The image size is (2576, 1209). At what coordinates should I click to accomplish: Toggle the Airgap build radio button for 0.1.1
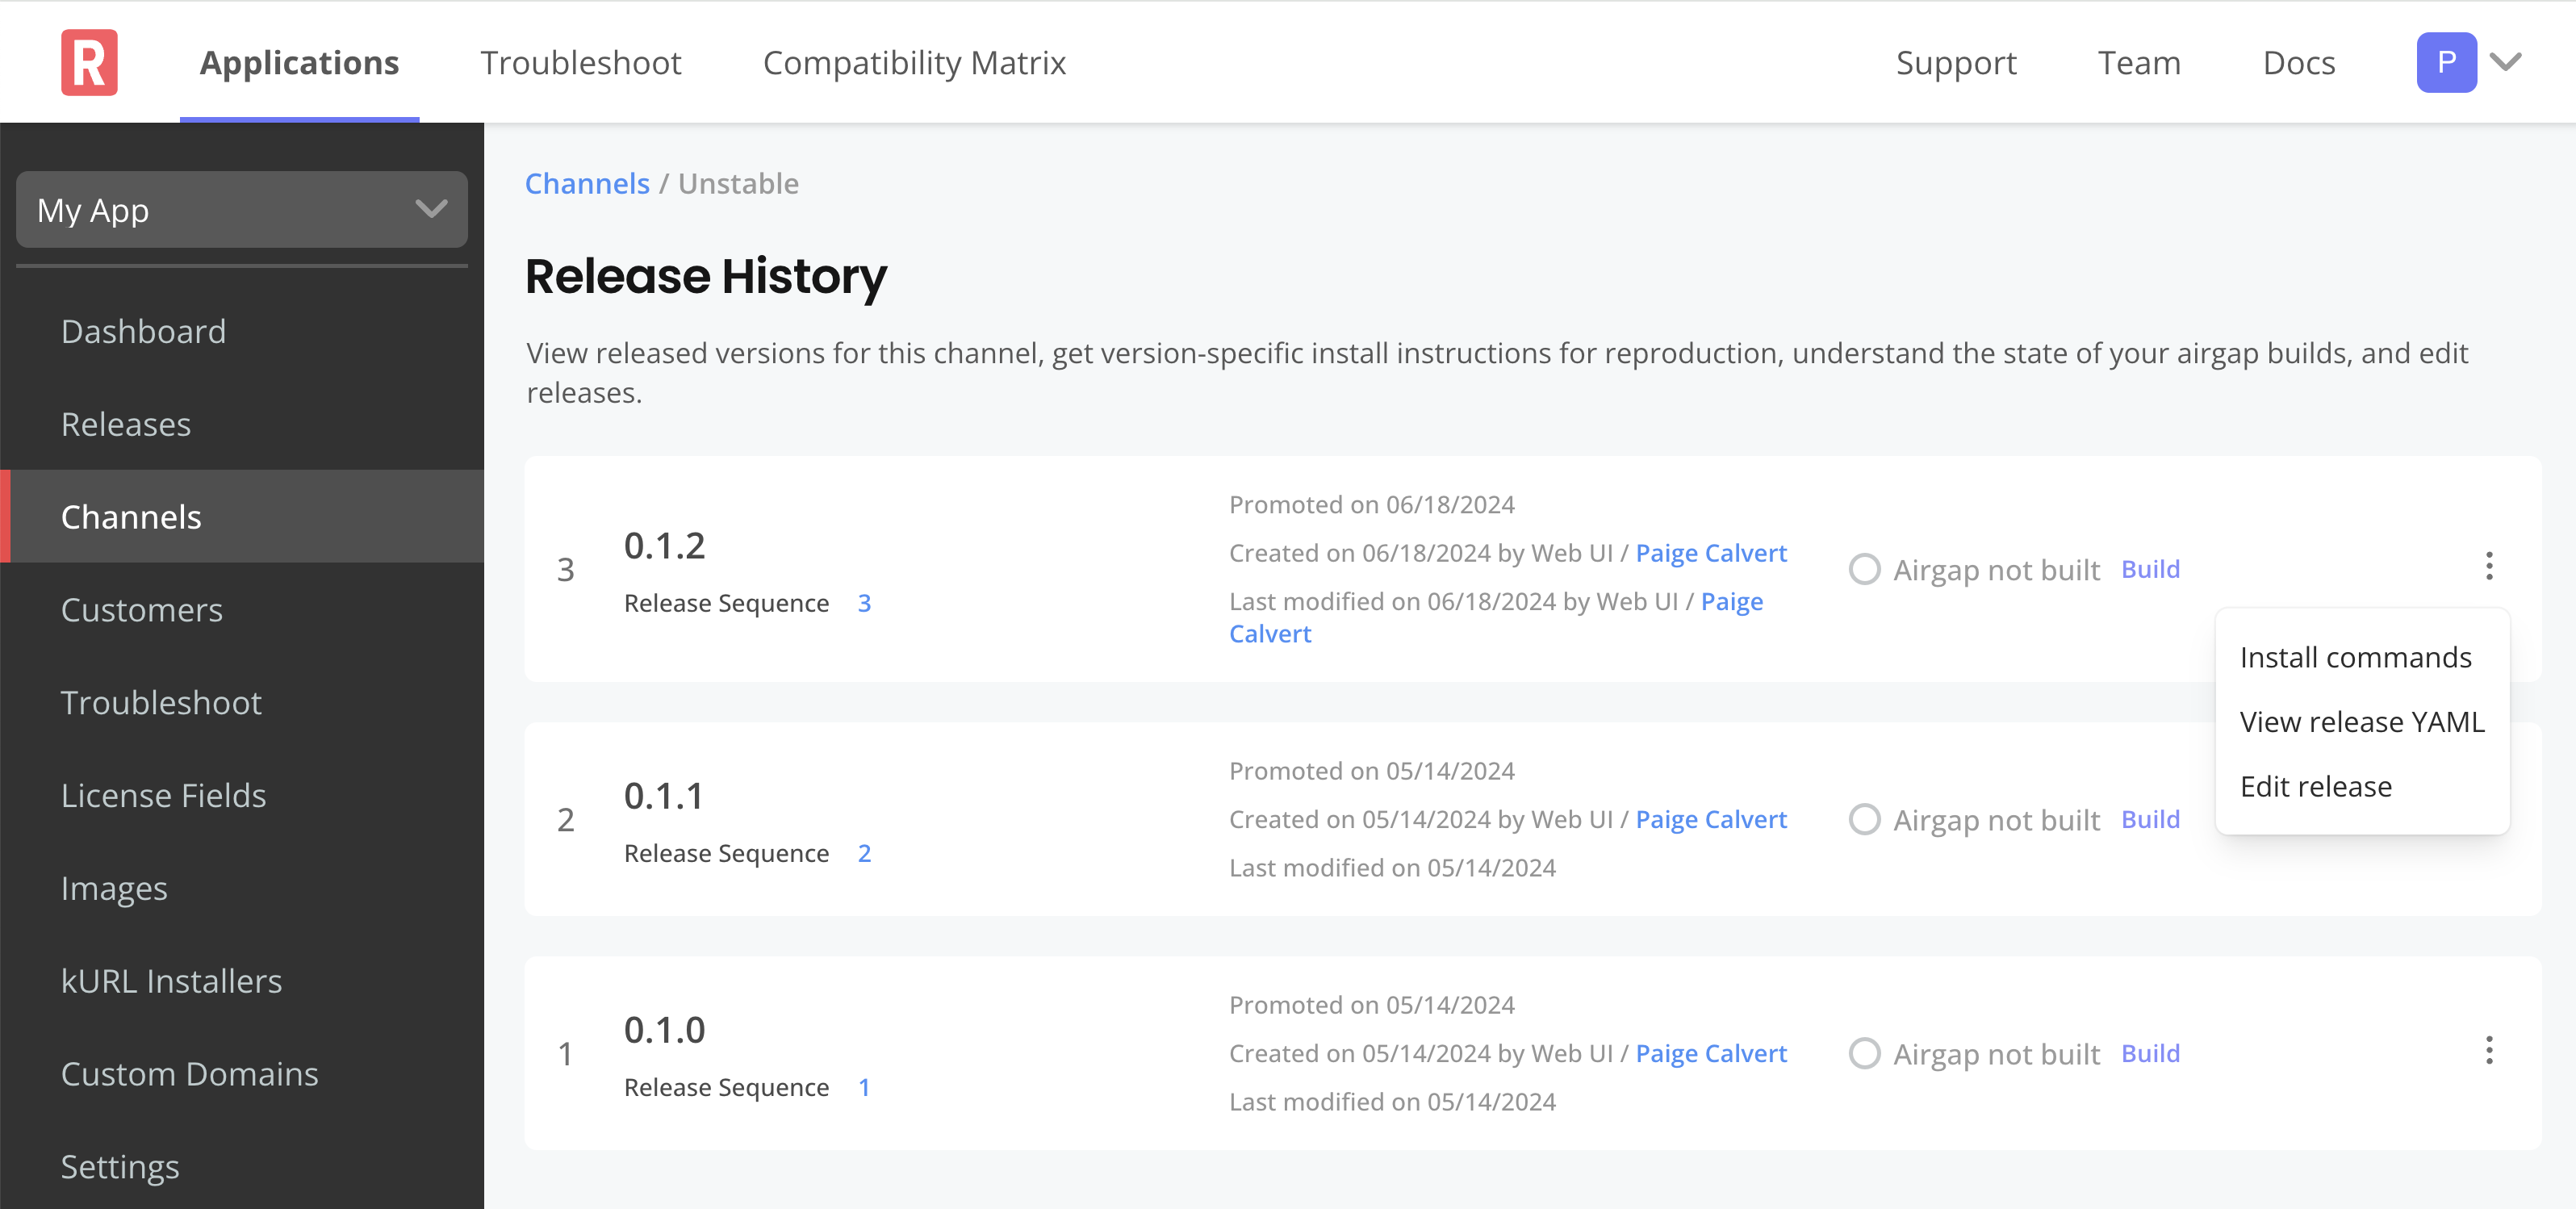click(x=1865, y=818)
